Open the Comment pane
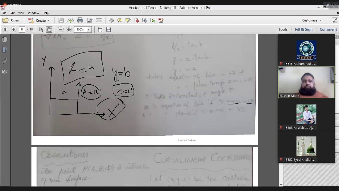The image size is (339, 191). coord(328,29)
